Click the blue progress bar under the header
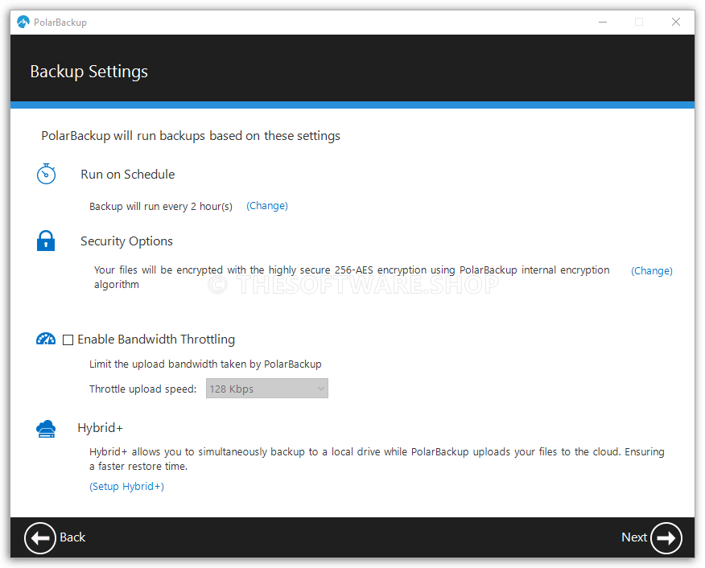This screenshot has height=568, width=705. click(x=352, y=104)
